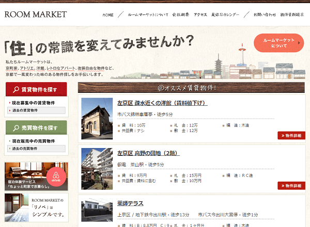Open the HOME menu item
Viewport: 310px width, 227px height.
coord(108,15)
